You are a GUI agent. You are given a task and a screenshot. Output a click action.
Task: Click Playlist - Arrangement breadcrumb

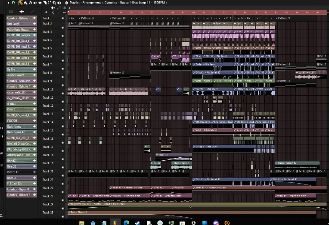tap(85, 3)
